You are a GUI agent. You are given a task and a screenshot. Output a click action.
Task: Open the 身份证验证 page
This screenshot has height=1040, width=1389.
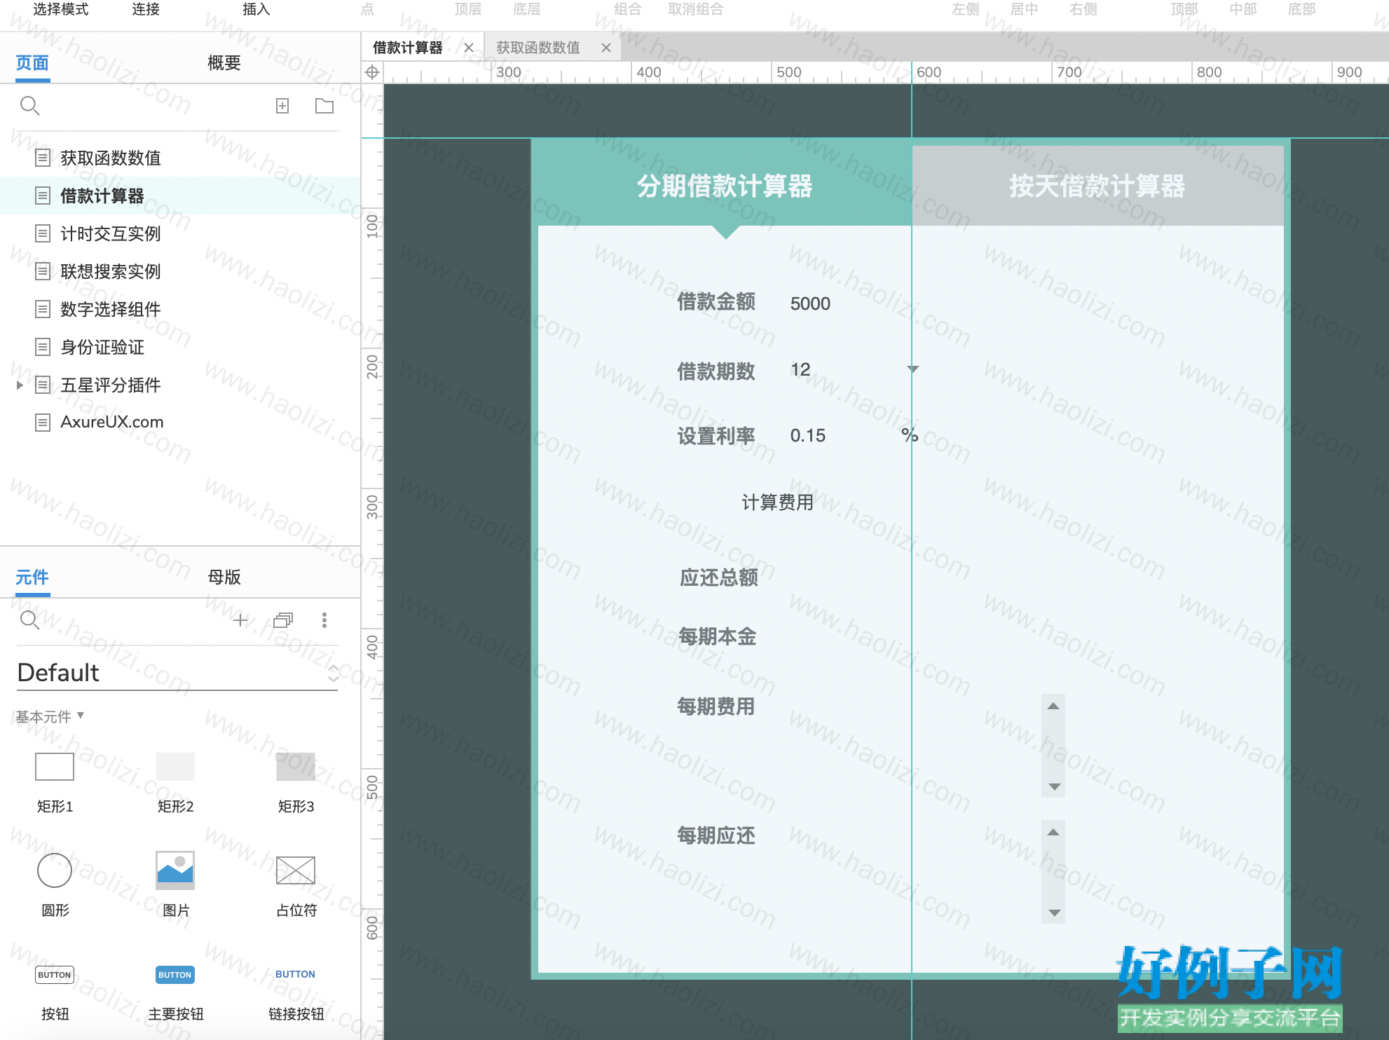click(102, 347)
